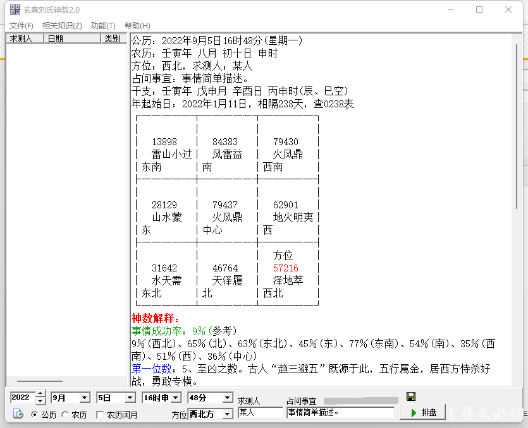Click the save disk icon

[x=411, y=396]
